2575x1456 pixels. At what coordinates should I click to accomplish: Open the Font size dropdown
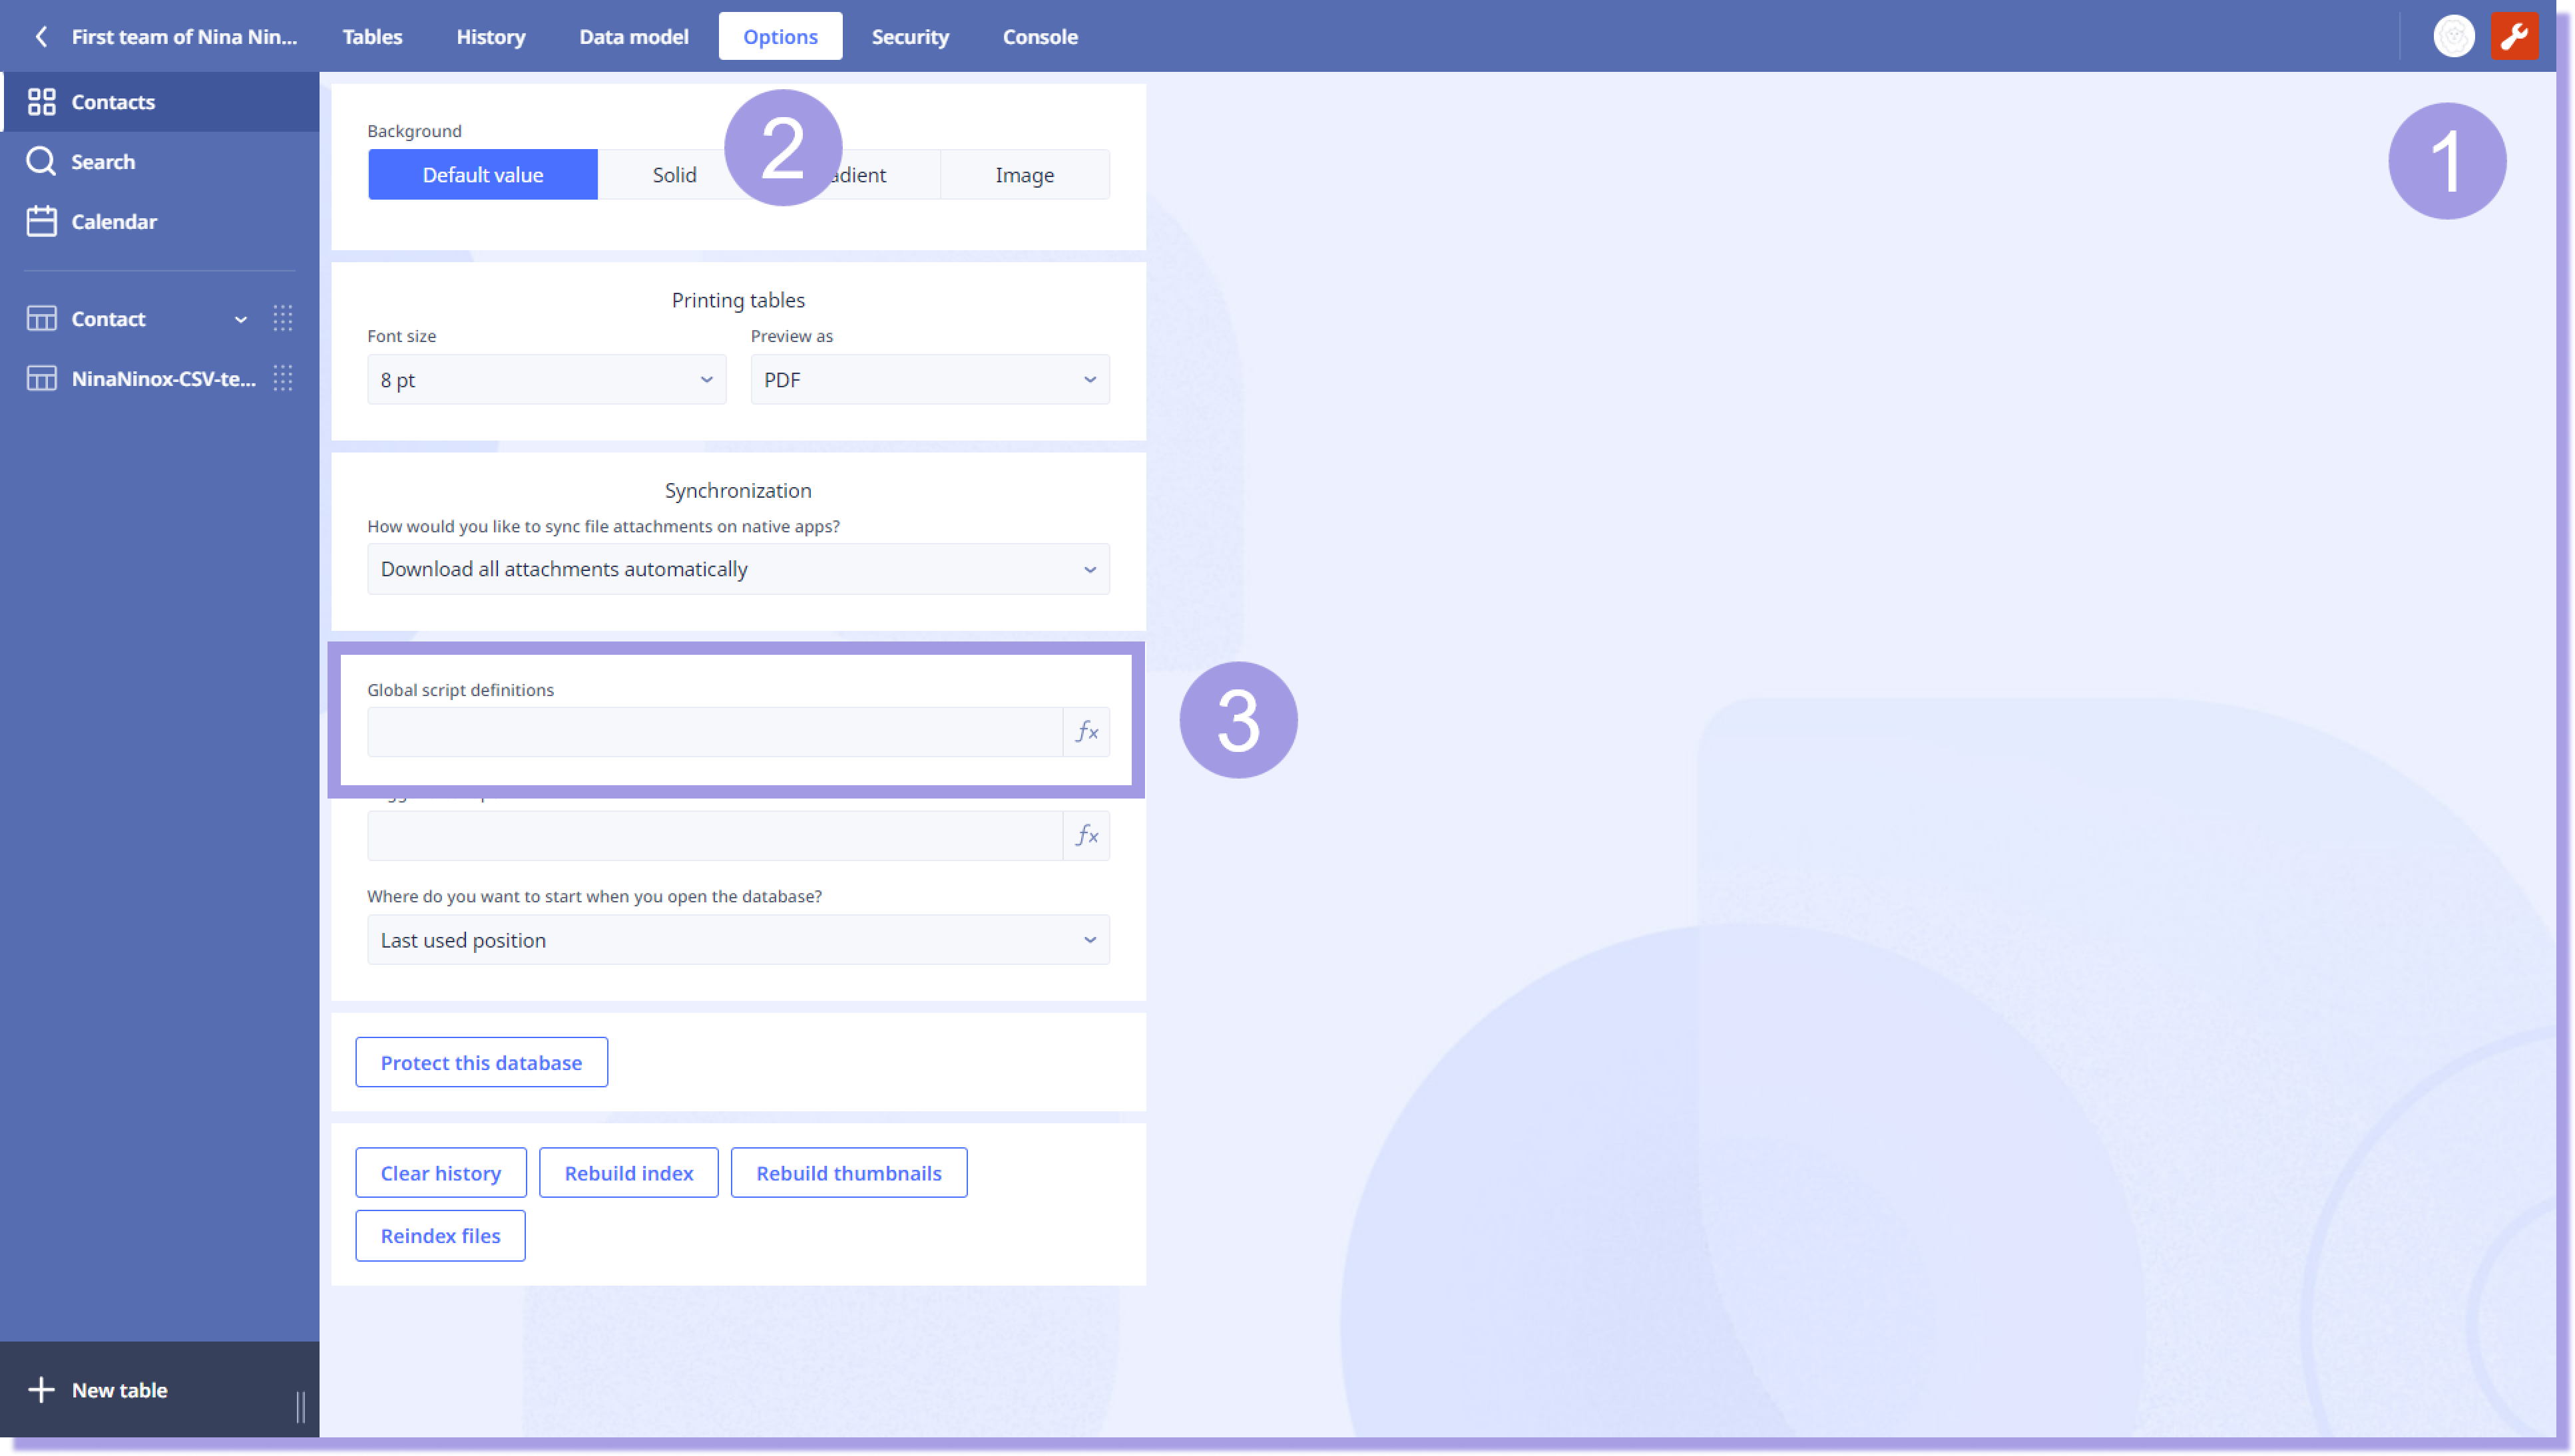pyautogui.click(x=546, y=380)
